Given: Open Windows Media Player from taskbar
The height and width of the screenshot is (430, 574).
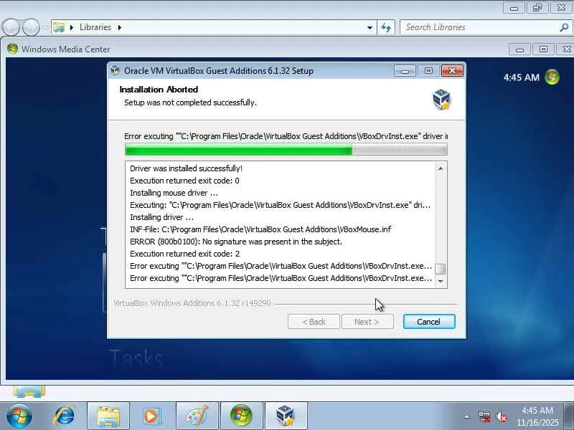Looking at the screenshot, I should [151, 416].
